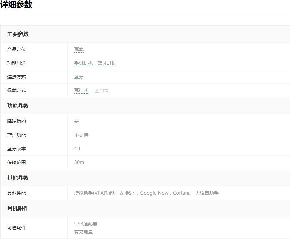
Task: Select the 功能参数 section header
Action: pyautogui.click(x=18, y=106)
